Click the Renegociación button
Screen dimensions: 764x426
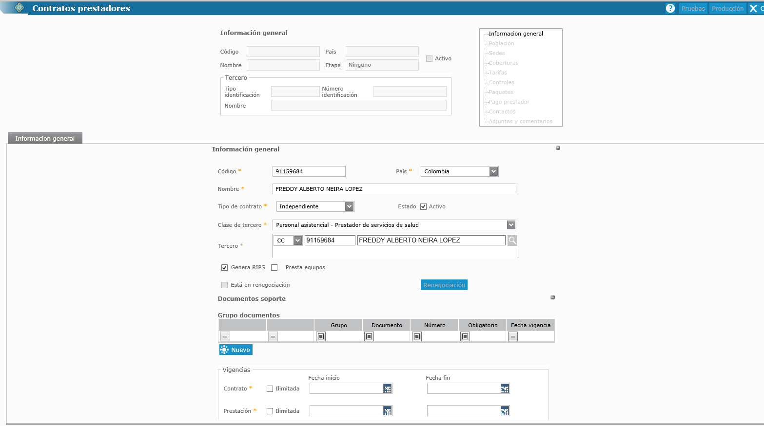[444, 285]
